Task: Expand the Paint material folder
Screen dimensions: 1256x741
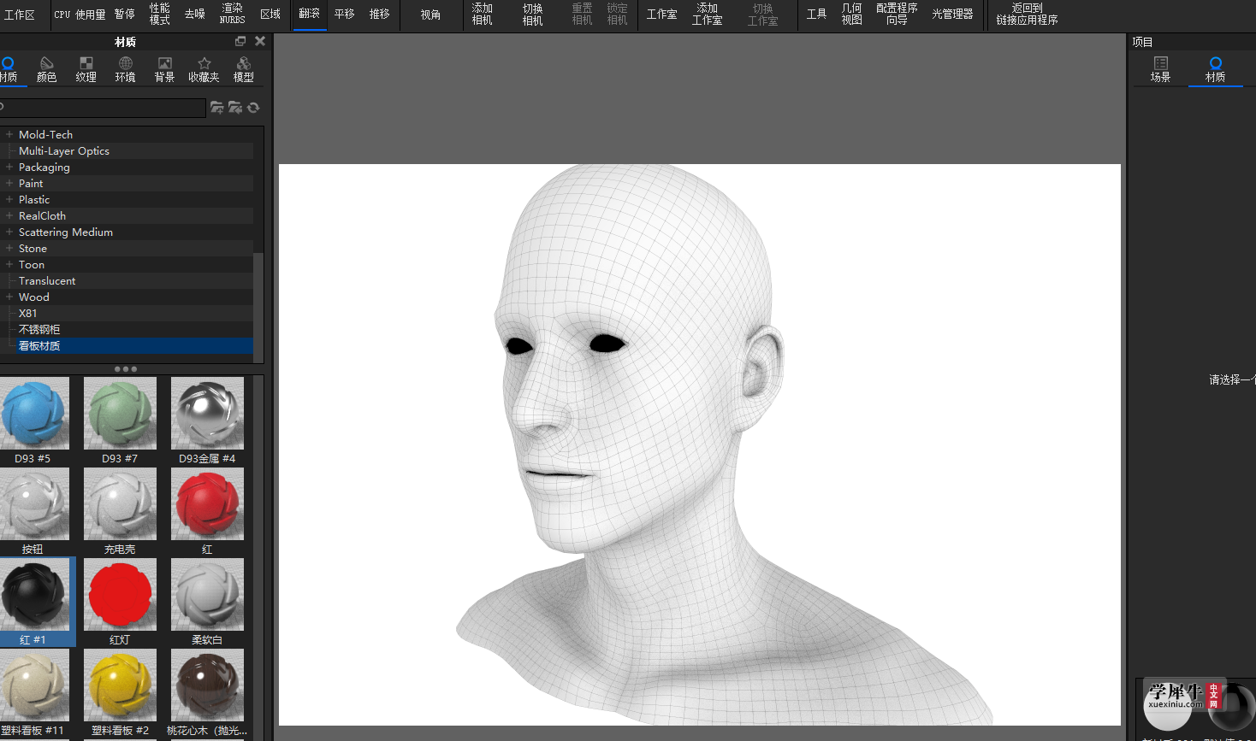Action: click(x=9, y=183)
